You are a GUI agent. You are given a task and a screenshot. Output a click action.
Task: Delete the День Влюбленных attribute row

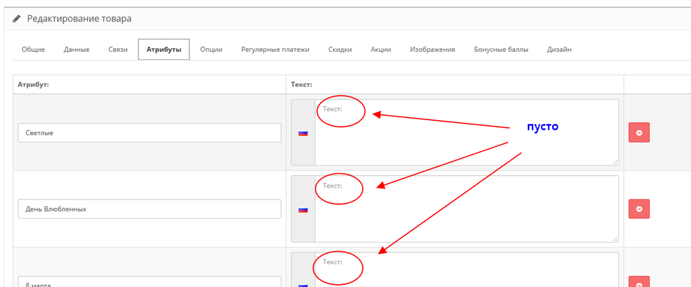click(638, 208)
